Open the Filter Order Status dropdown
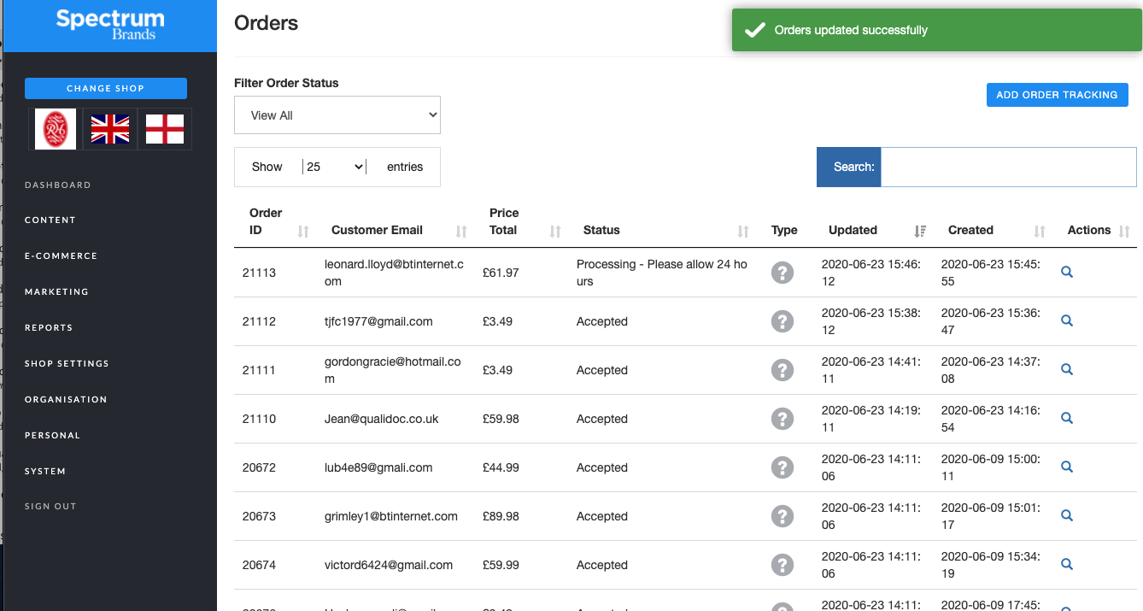 coord(337,115)
